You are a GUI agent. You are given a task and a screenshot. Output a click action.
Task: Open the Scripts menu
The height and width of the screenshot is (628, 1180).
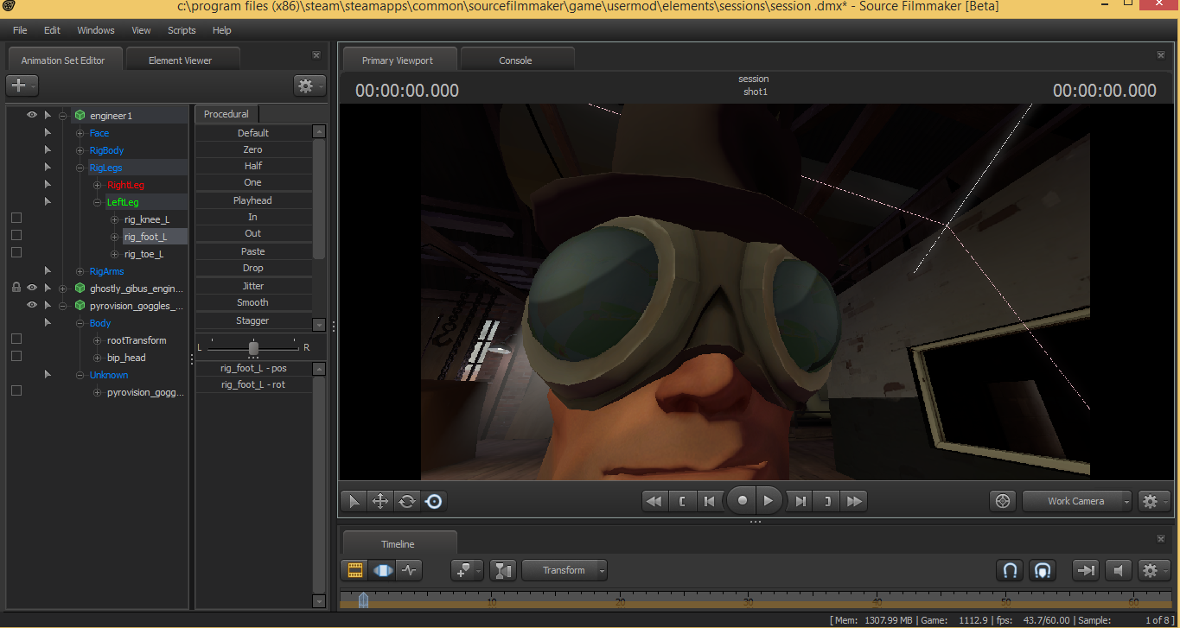tap(182, 30)
